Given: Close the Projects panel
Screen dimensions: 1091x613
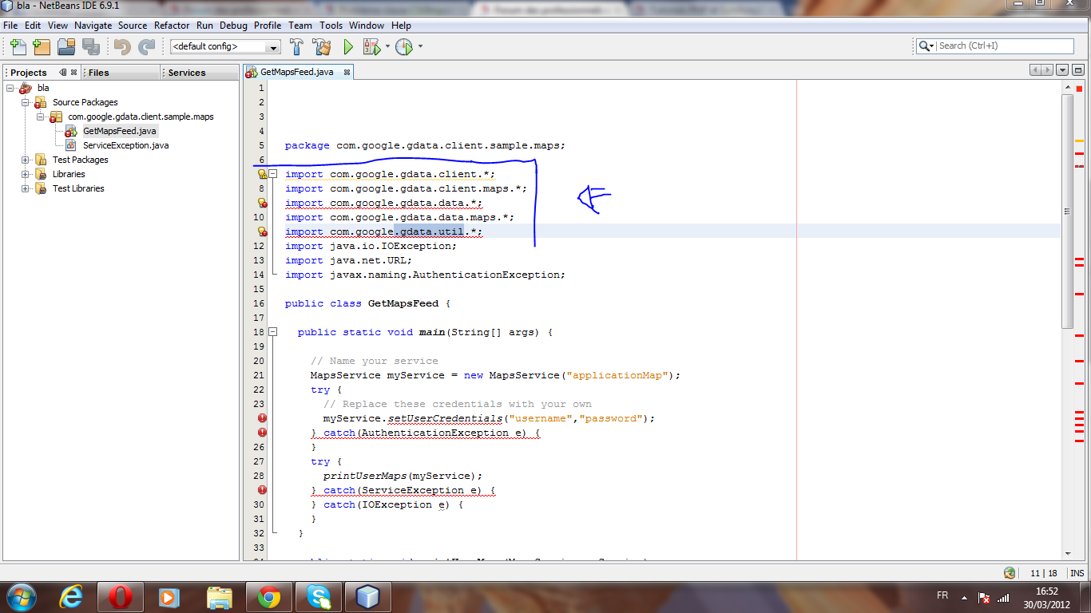Looking at the screenshot, I should click(x=74, y=73).
